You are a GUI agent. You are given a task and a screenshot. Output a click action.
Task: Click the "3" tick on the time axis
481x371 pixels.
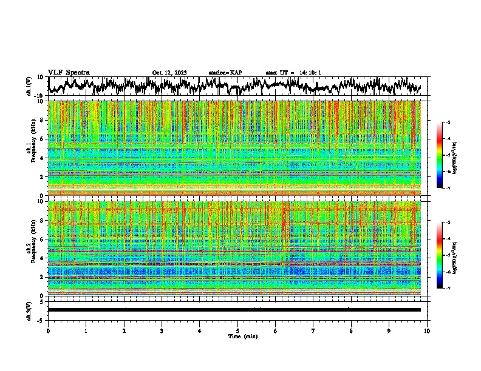tap(162, 331)
